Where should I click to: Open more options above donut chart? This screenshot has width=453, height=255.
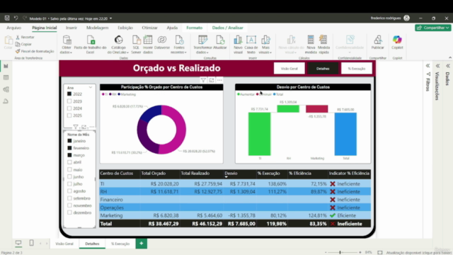point(219,80)
